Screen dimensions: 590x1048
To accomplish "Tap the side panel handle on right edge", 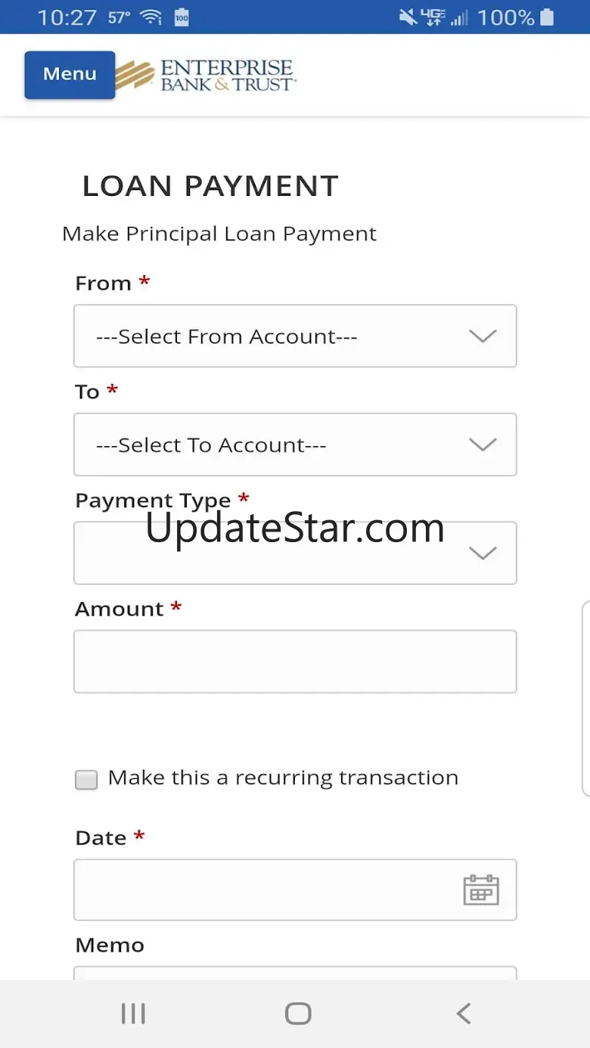I will 585,699.
